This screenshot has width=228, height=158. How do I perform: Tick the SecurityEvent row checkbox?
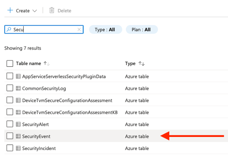(x=10, y=136)
